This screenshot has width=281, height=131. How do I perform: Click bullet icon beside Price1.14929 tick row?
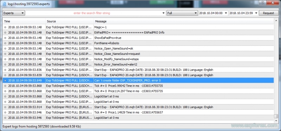[x=5, y=112]
